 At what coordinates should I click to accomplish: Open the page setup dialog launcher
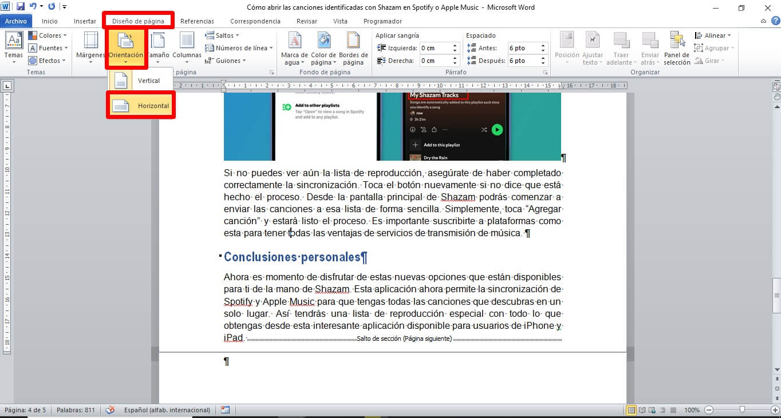pyautogui.click(x=271, y=73)
